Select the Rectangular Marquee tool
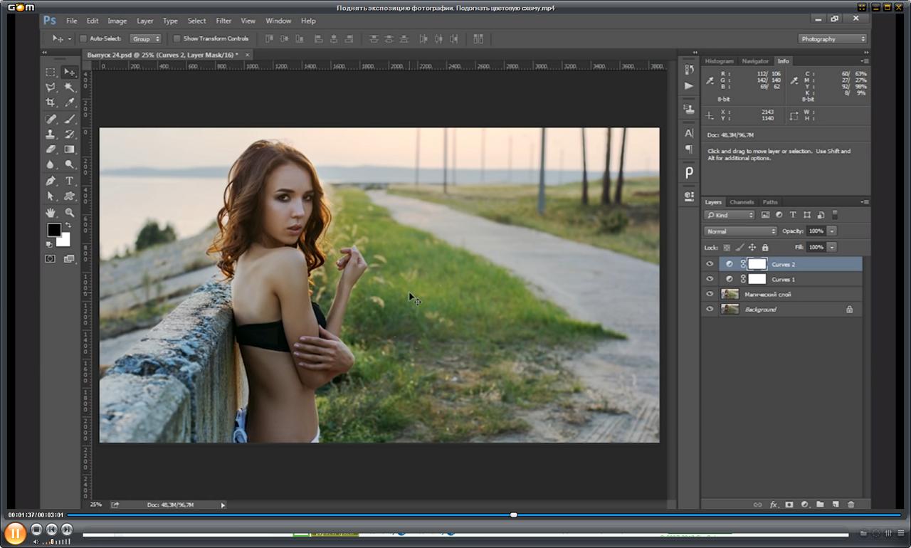The height and width of the screenshot is (548, 911). pos(51,72)
